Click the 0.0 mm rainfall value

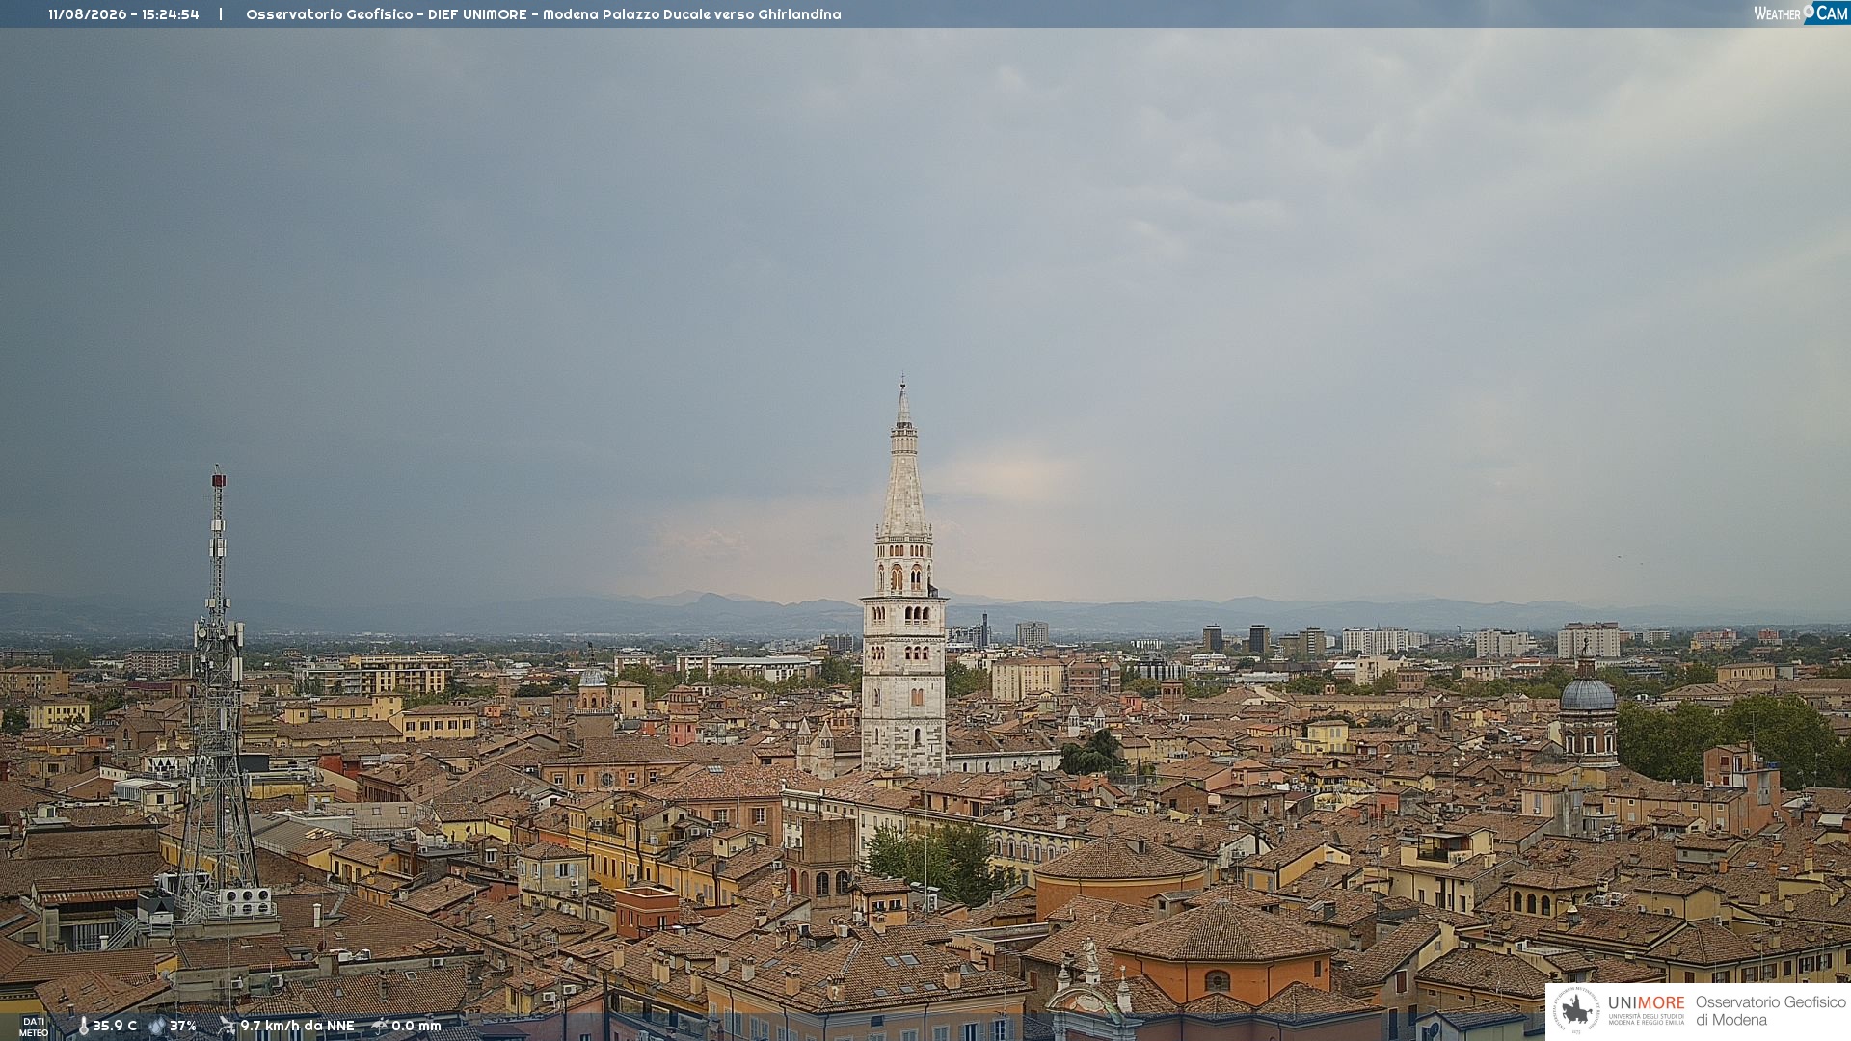(416, 1027)
